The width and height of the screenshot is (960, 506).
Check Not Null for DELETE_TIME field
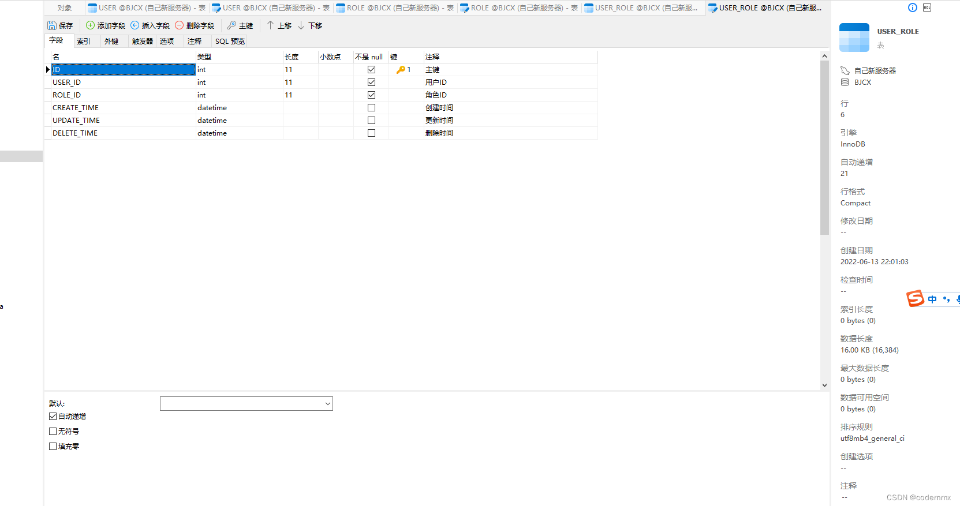pyautogui.click(x=371, y=133)
